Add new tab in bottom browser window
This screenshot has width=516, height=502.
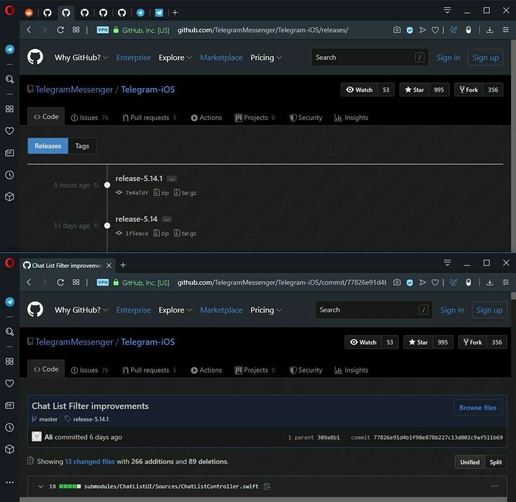click(123, 265)
